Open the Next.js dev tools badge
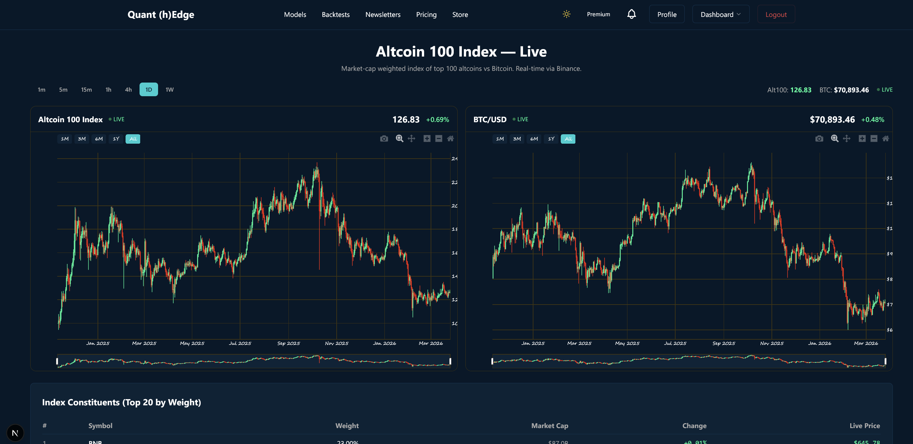 click(x=15, y=433)
